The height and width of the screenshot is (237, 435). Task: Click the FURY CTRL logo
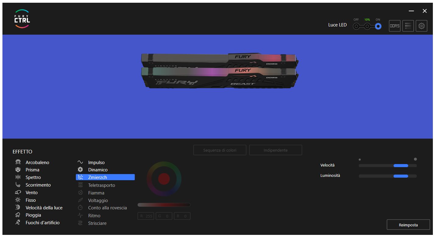point(22,19)
